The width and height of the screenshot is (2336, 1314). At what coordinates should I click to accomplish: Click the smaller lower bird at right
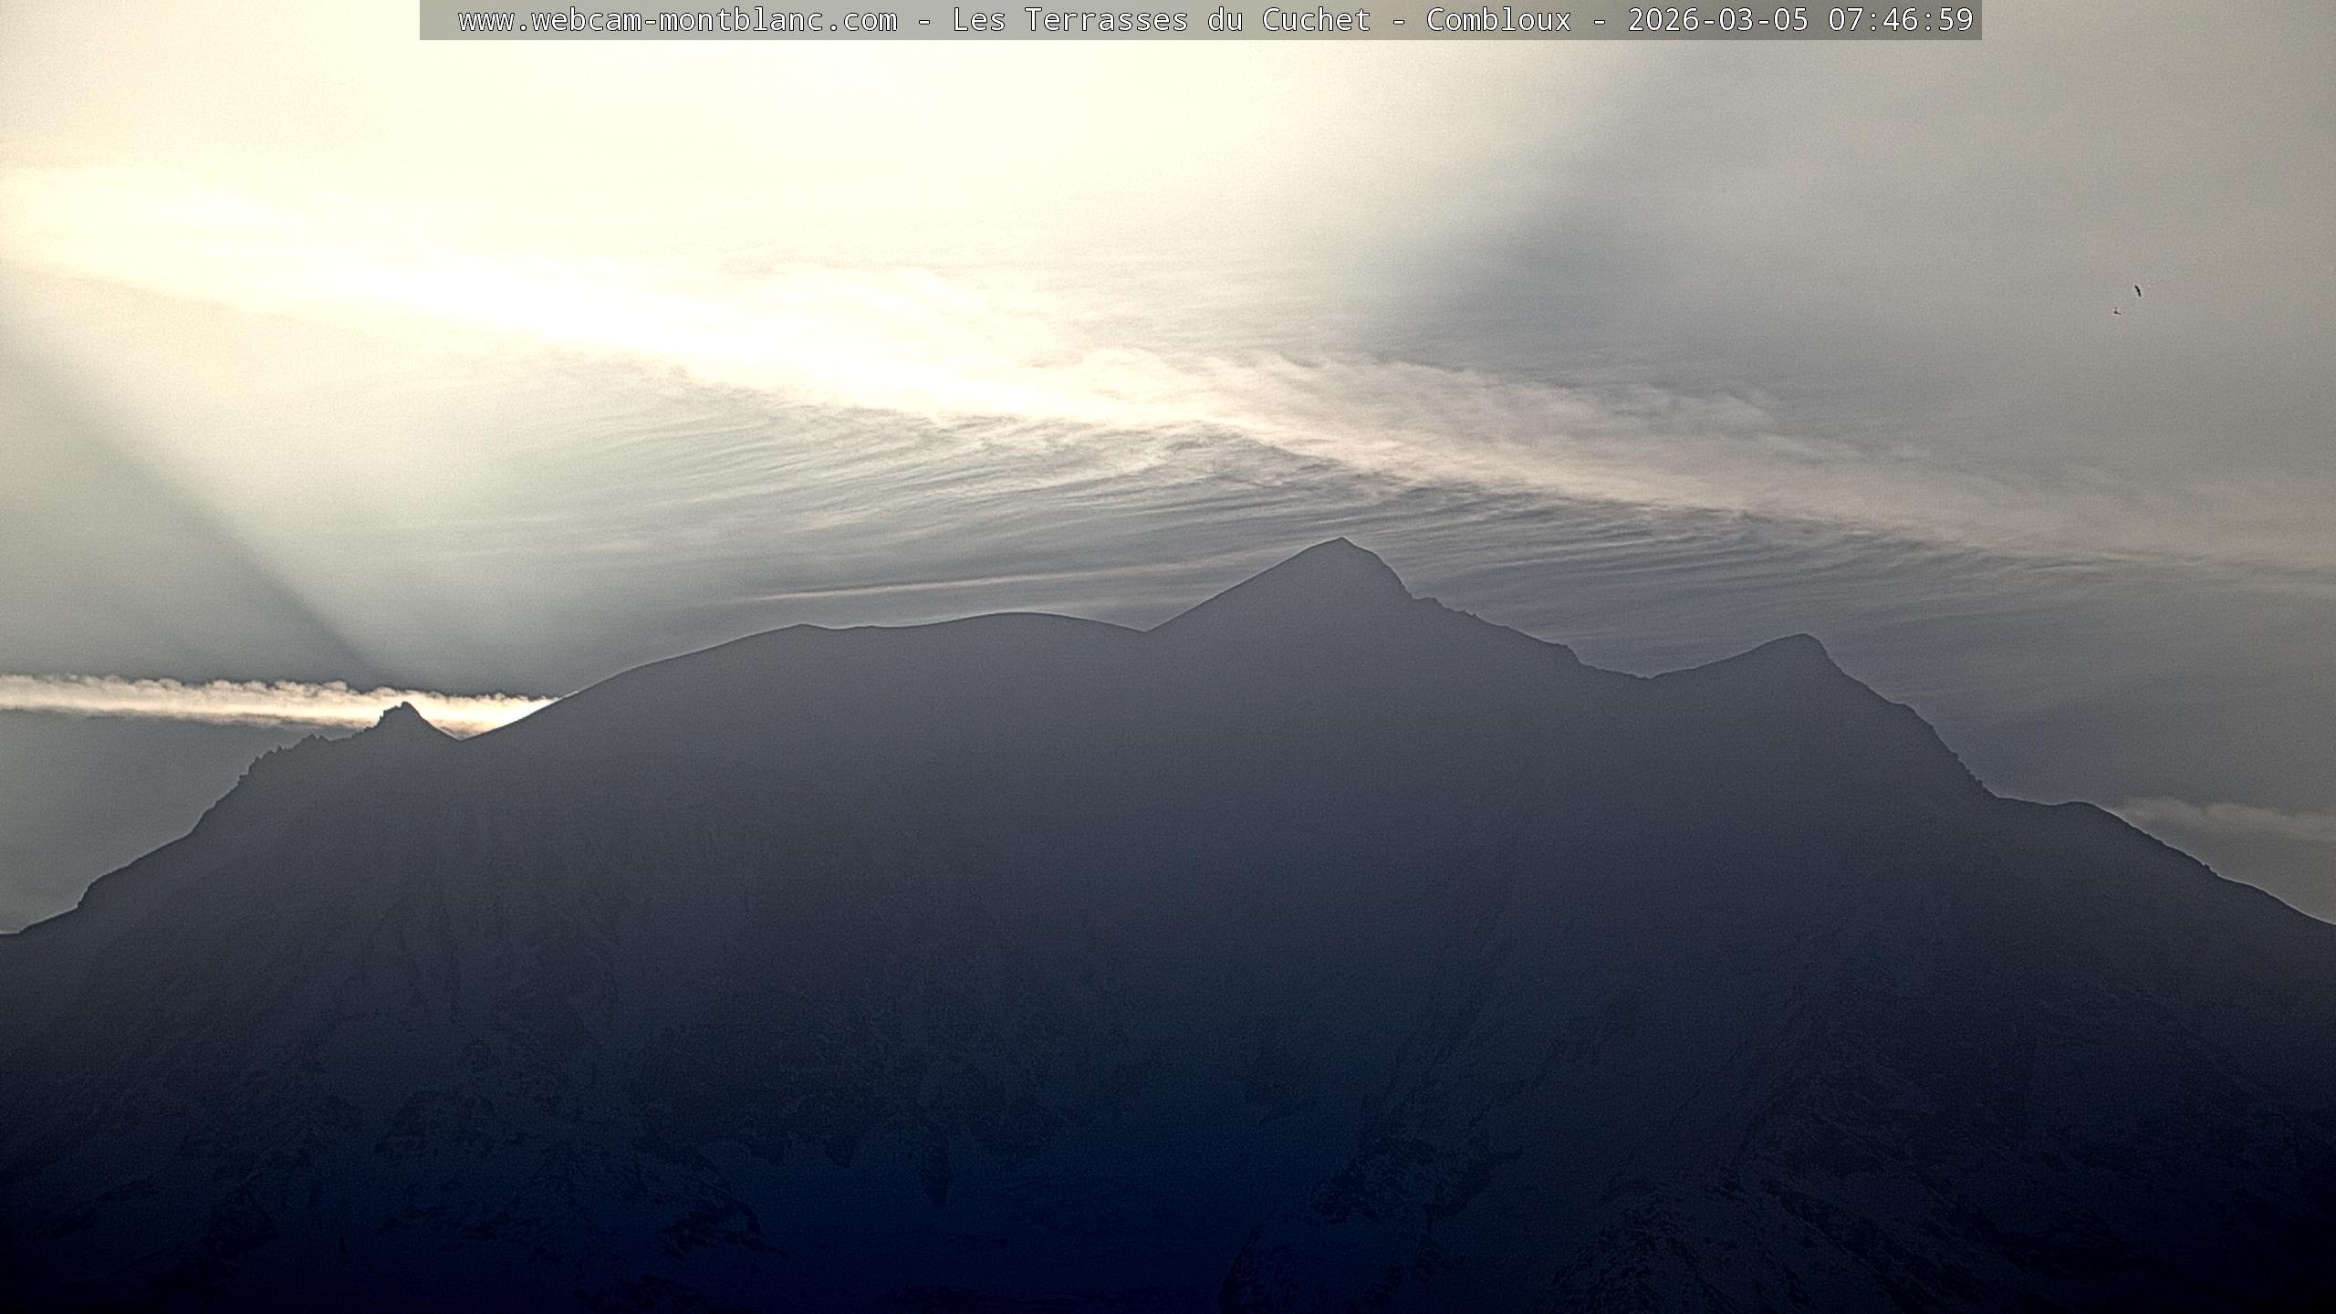pos(2116,311)
